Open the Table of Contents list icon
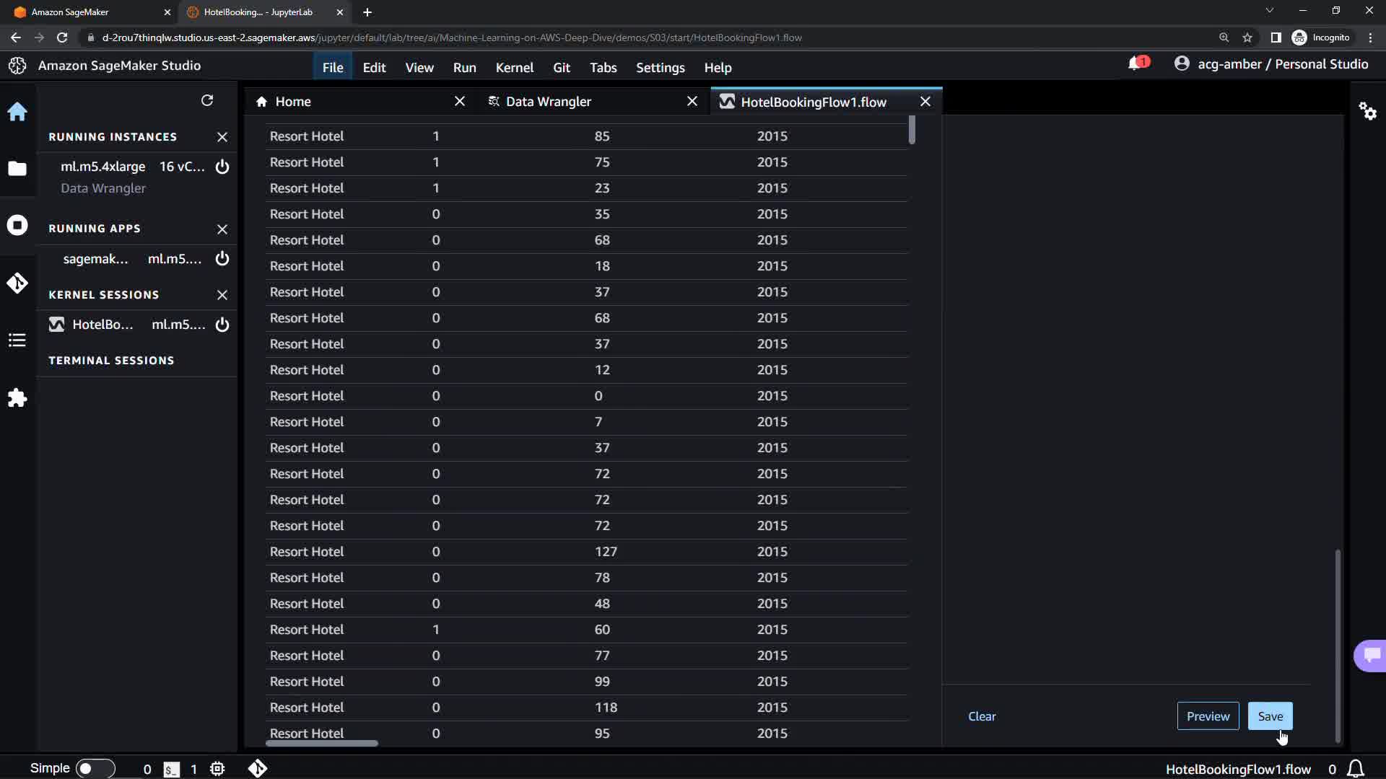This screenshot has height=779, width=1386. (x=17, y=340)
